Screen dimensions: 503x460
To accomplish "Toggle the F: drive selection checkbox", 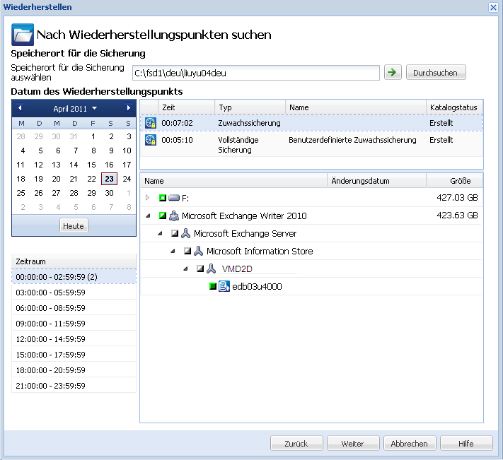I will point(162,199).
